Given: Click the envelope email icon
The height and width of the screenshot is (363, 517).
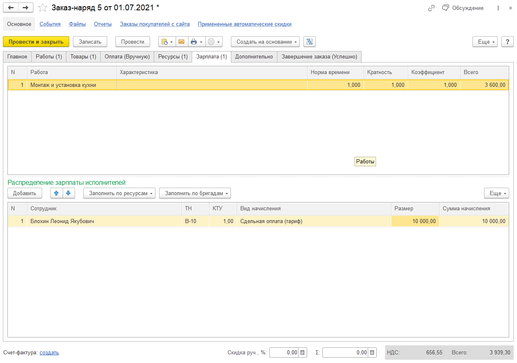Looking at the screenshot, I should click(x=181, y=42).
